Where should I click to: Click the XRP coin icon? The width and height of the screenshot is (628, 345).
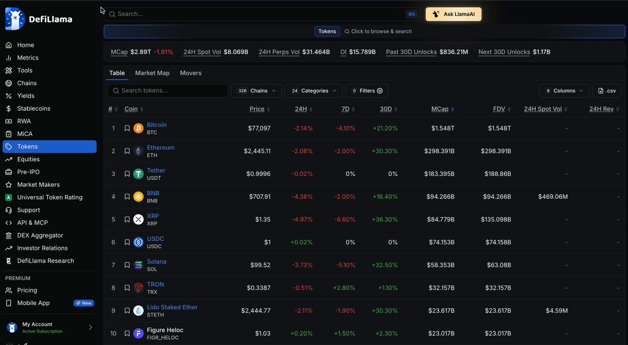pos(138,220)
